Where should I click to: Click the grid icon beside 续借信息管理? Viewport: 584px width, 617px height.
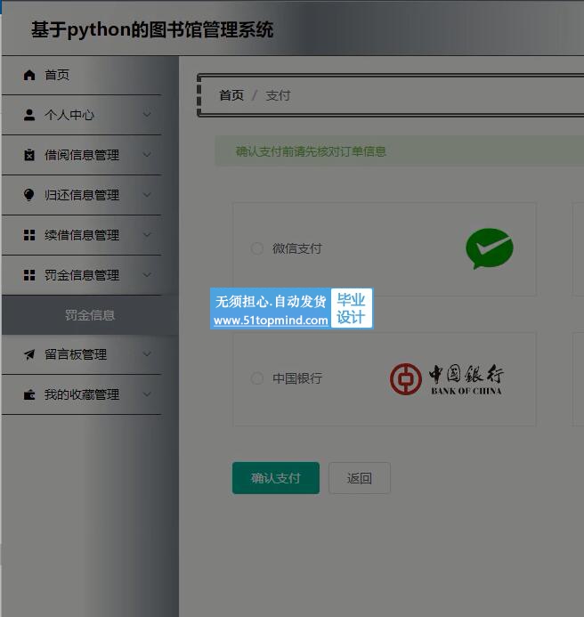29,235
